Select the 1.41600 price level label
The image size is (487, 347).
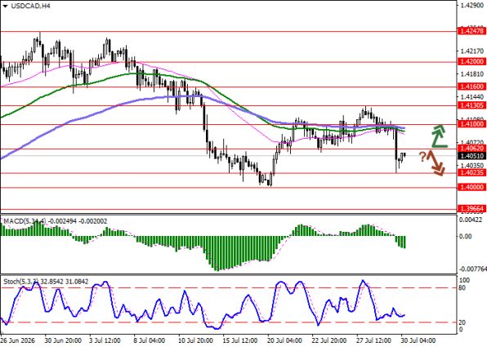471,87
